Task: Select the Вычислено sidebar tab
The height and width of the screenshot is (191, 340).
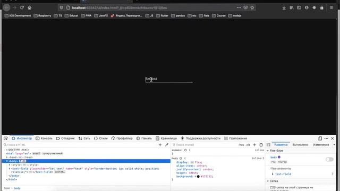Action: tap(300, 145)
